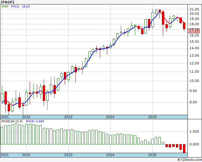Click the MACD:-0.680 value readout
Screen dimensions: 202x162
tap(35, 121)
